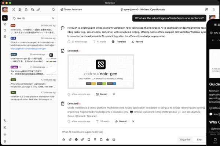This screenshot has height=146, width=220.
Task: Click the Translate button under AI reply
Action: click(119, 42)
